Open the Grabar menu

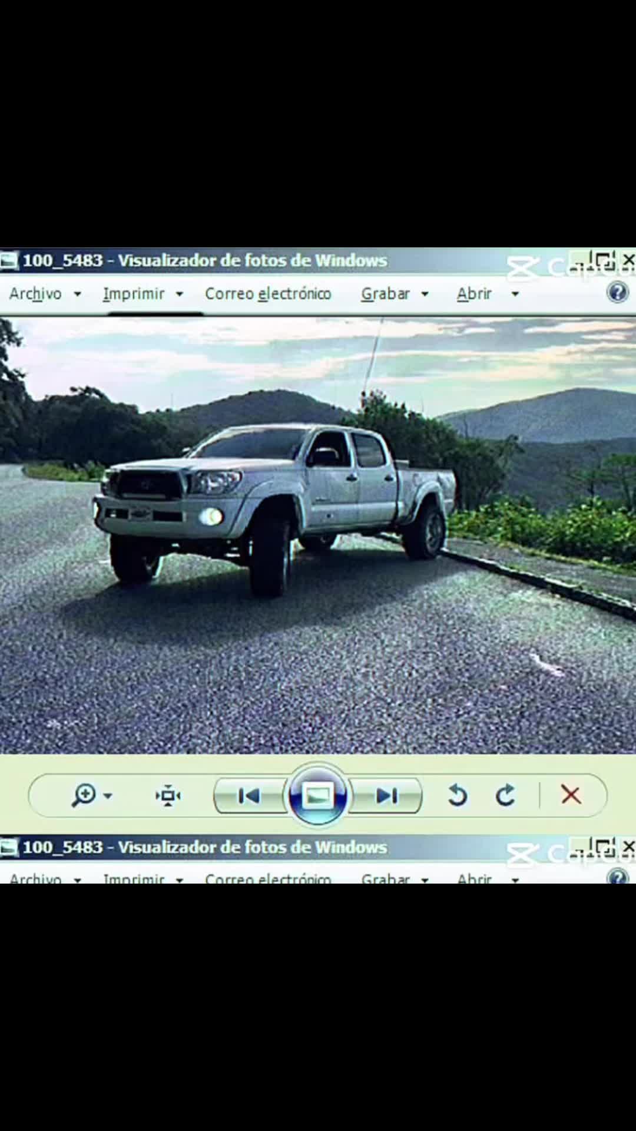[386, 293]
